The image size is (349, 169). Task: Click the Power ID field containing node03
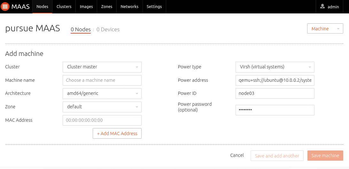point(275,94)
